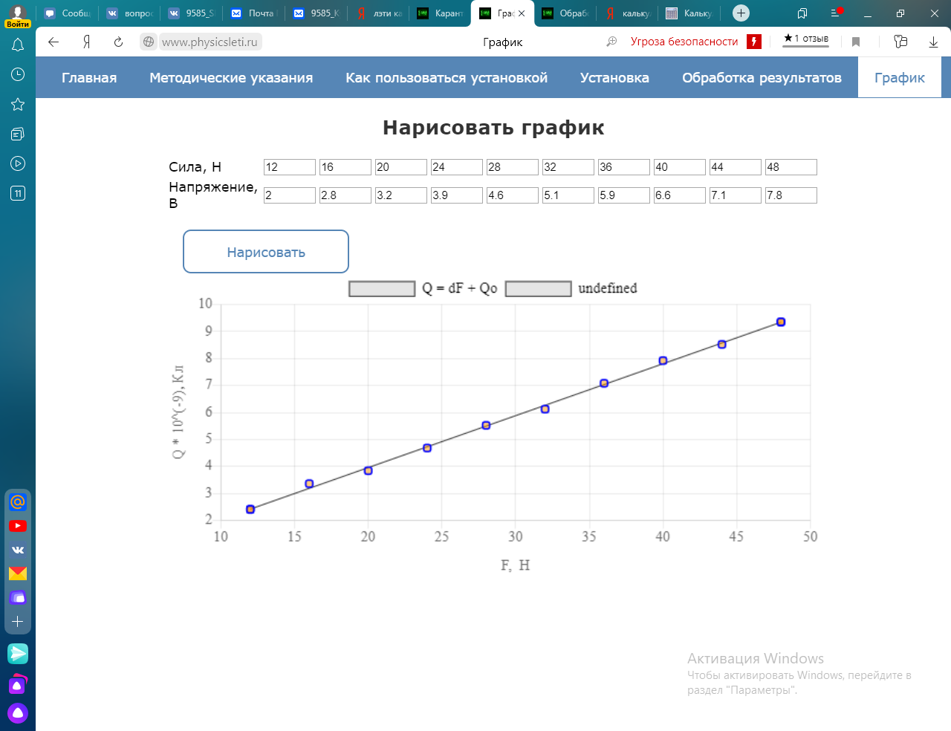Click the chart data point at F=48
Screen dimensions: 951x731
click(x=781, y=322)
